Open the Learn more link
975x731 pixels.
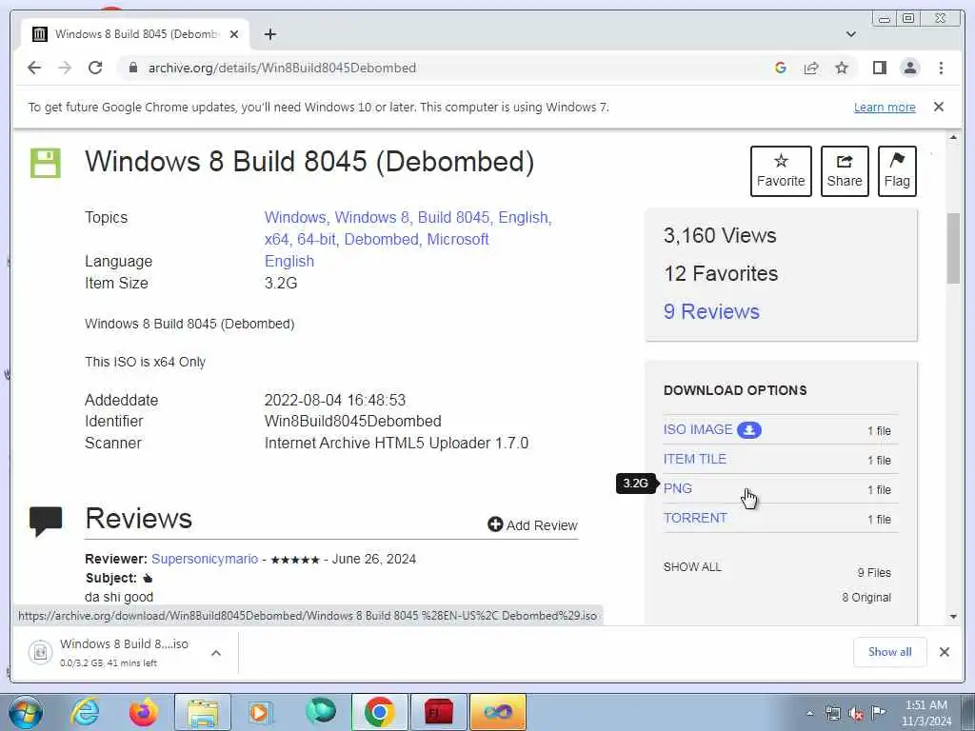click(x=885, y=107)
